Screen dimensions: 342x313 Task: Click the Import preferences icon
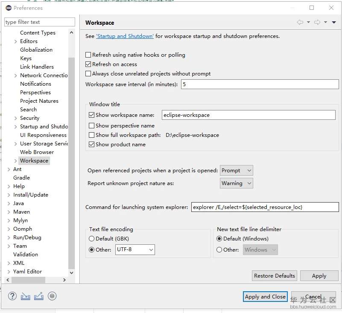[x=26, y=296]
